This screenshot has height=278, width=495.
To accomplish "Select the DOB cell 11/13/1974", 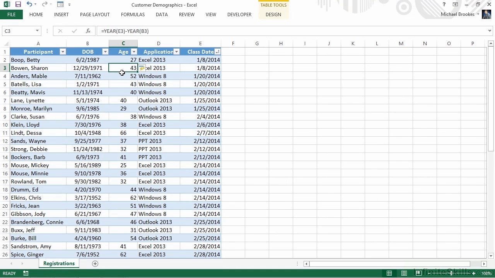I will pos(87,92).
